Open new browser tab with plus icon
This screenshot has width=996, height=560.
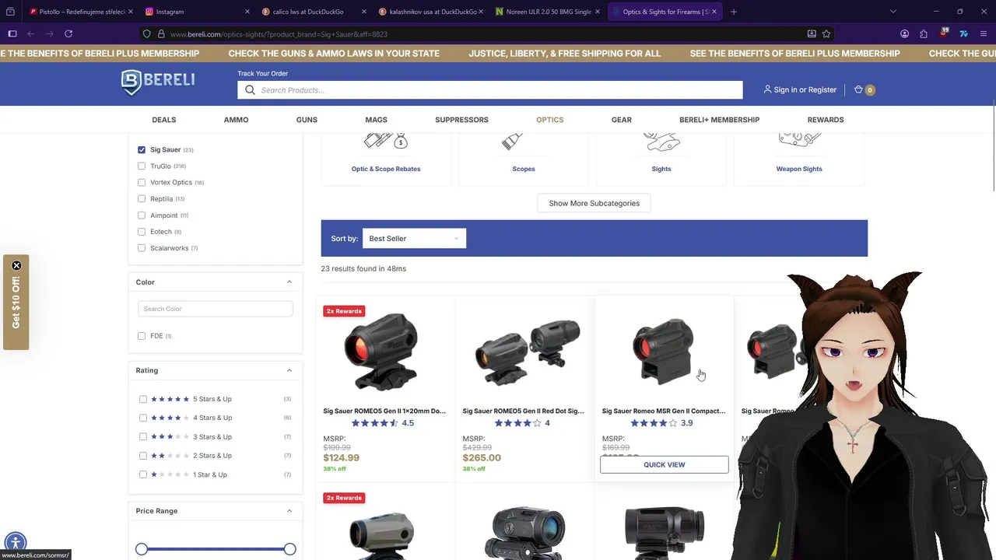pos(734,12)
